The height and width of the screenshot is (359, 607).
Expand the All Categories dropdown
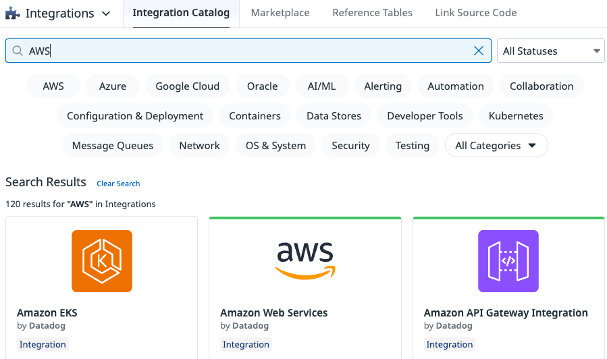tap(496, 146)
